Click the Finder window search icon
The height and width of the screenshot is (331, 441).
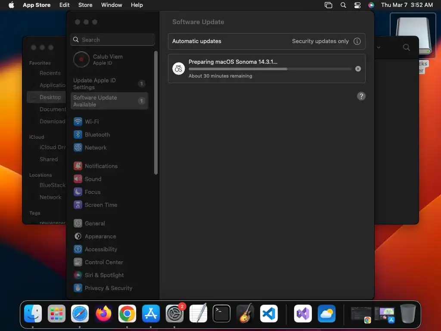point(407,47)
